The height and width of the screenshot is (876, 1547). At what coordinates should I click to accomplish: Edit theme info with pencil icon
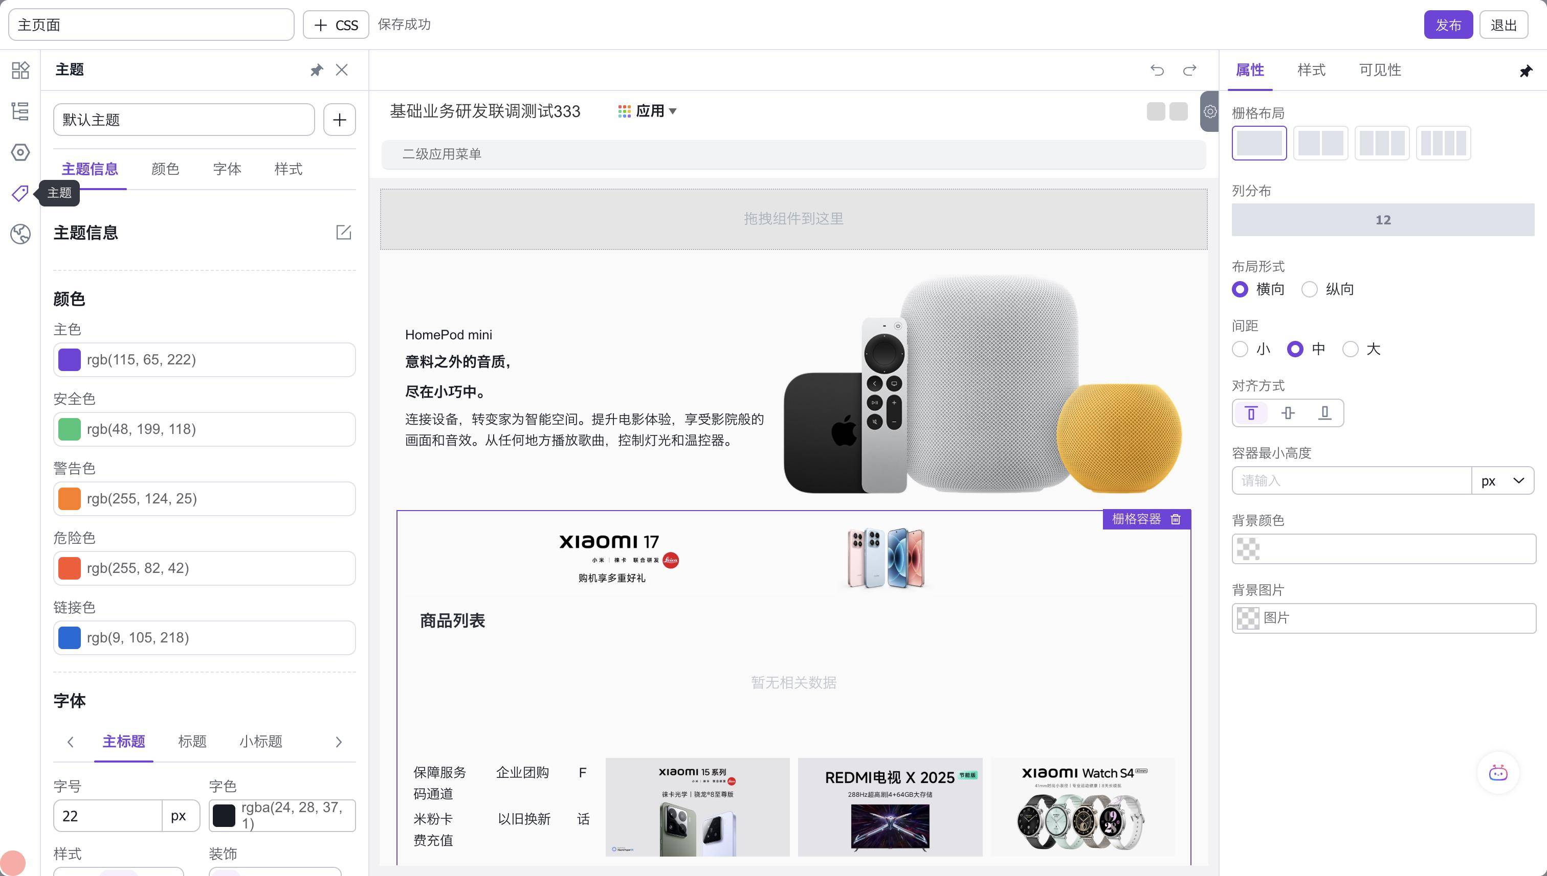[343, 232]
